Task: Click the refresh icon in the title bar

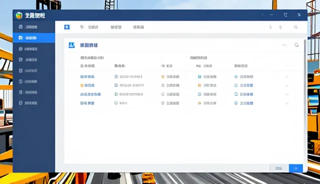Action: tap(285, 14)
